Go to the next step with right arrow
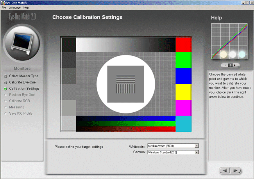The height and width of the screenshot is (179, 254). (235, 170)
